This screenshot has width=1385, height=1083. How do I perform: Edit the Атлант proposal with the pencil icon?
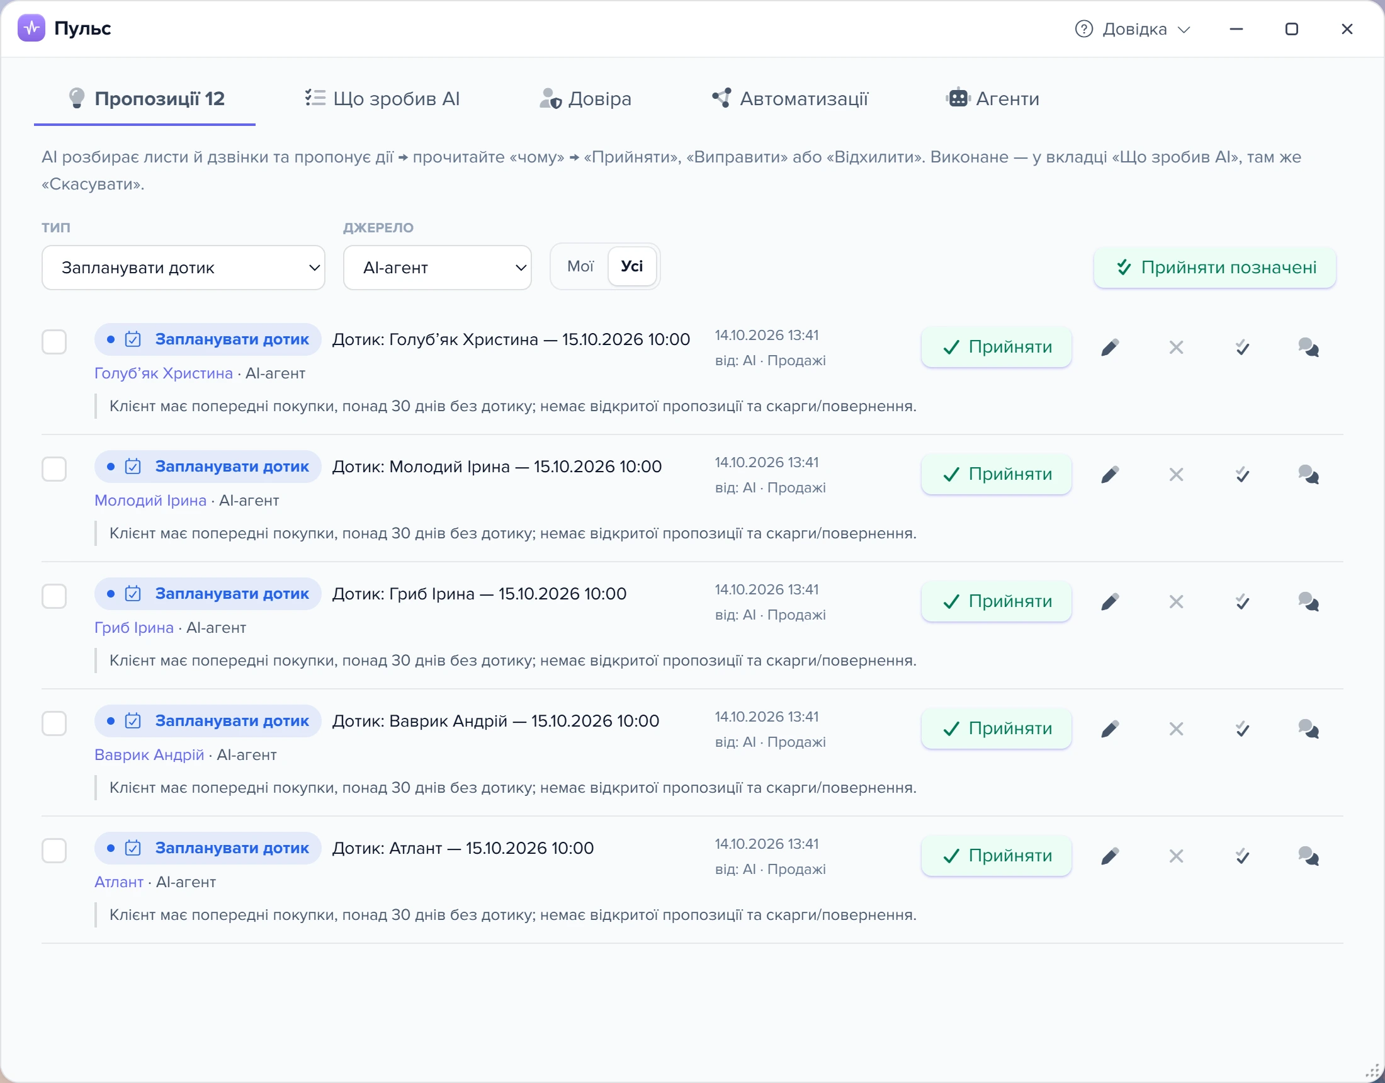(1110, 856)
